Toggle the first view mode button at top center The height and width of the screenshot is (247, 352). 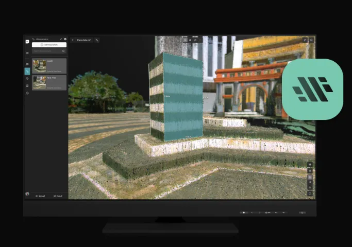[185, 40]
